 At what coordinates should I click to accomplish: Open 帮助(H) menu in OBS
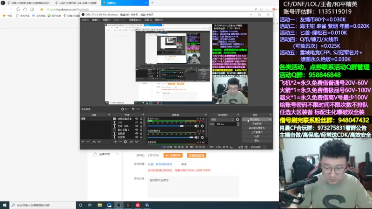(x=159, y=20)
